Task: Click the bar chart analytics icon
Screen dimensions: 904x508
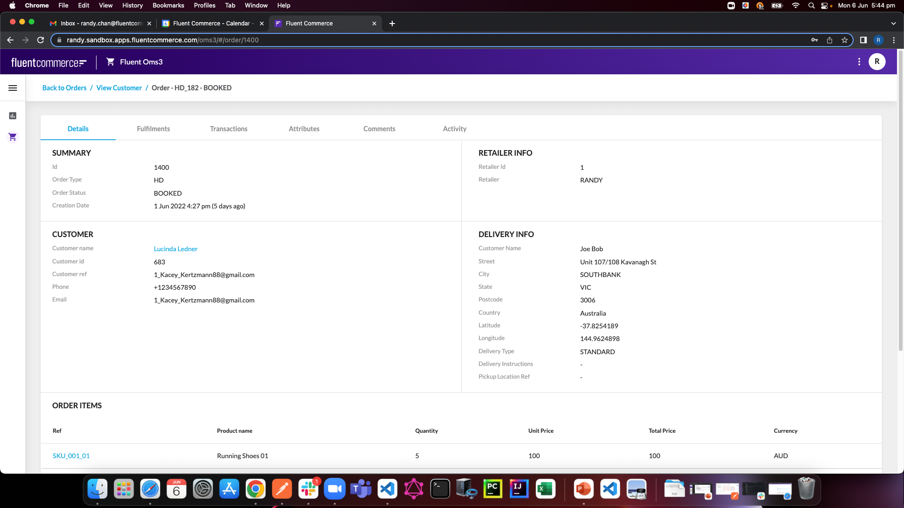Action: (x=13, y=116)
